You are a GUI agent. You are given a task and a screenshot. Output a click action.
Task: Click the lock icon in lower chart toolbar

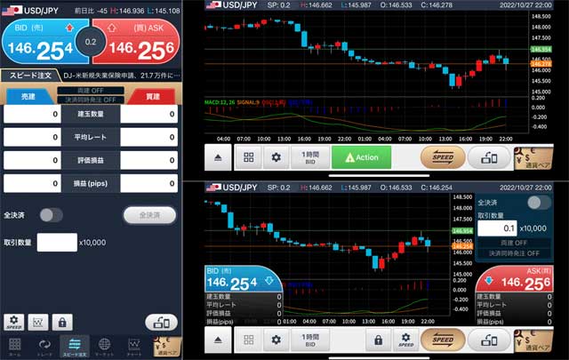(x=377, y=340)
